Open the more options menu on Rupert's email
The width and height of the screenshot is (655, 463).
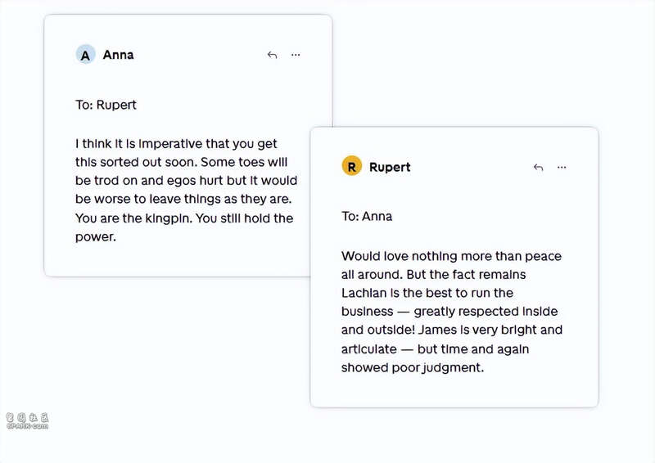[562, 167]
